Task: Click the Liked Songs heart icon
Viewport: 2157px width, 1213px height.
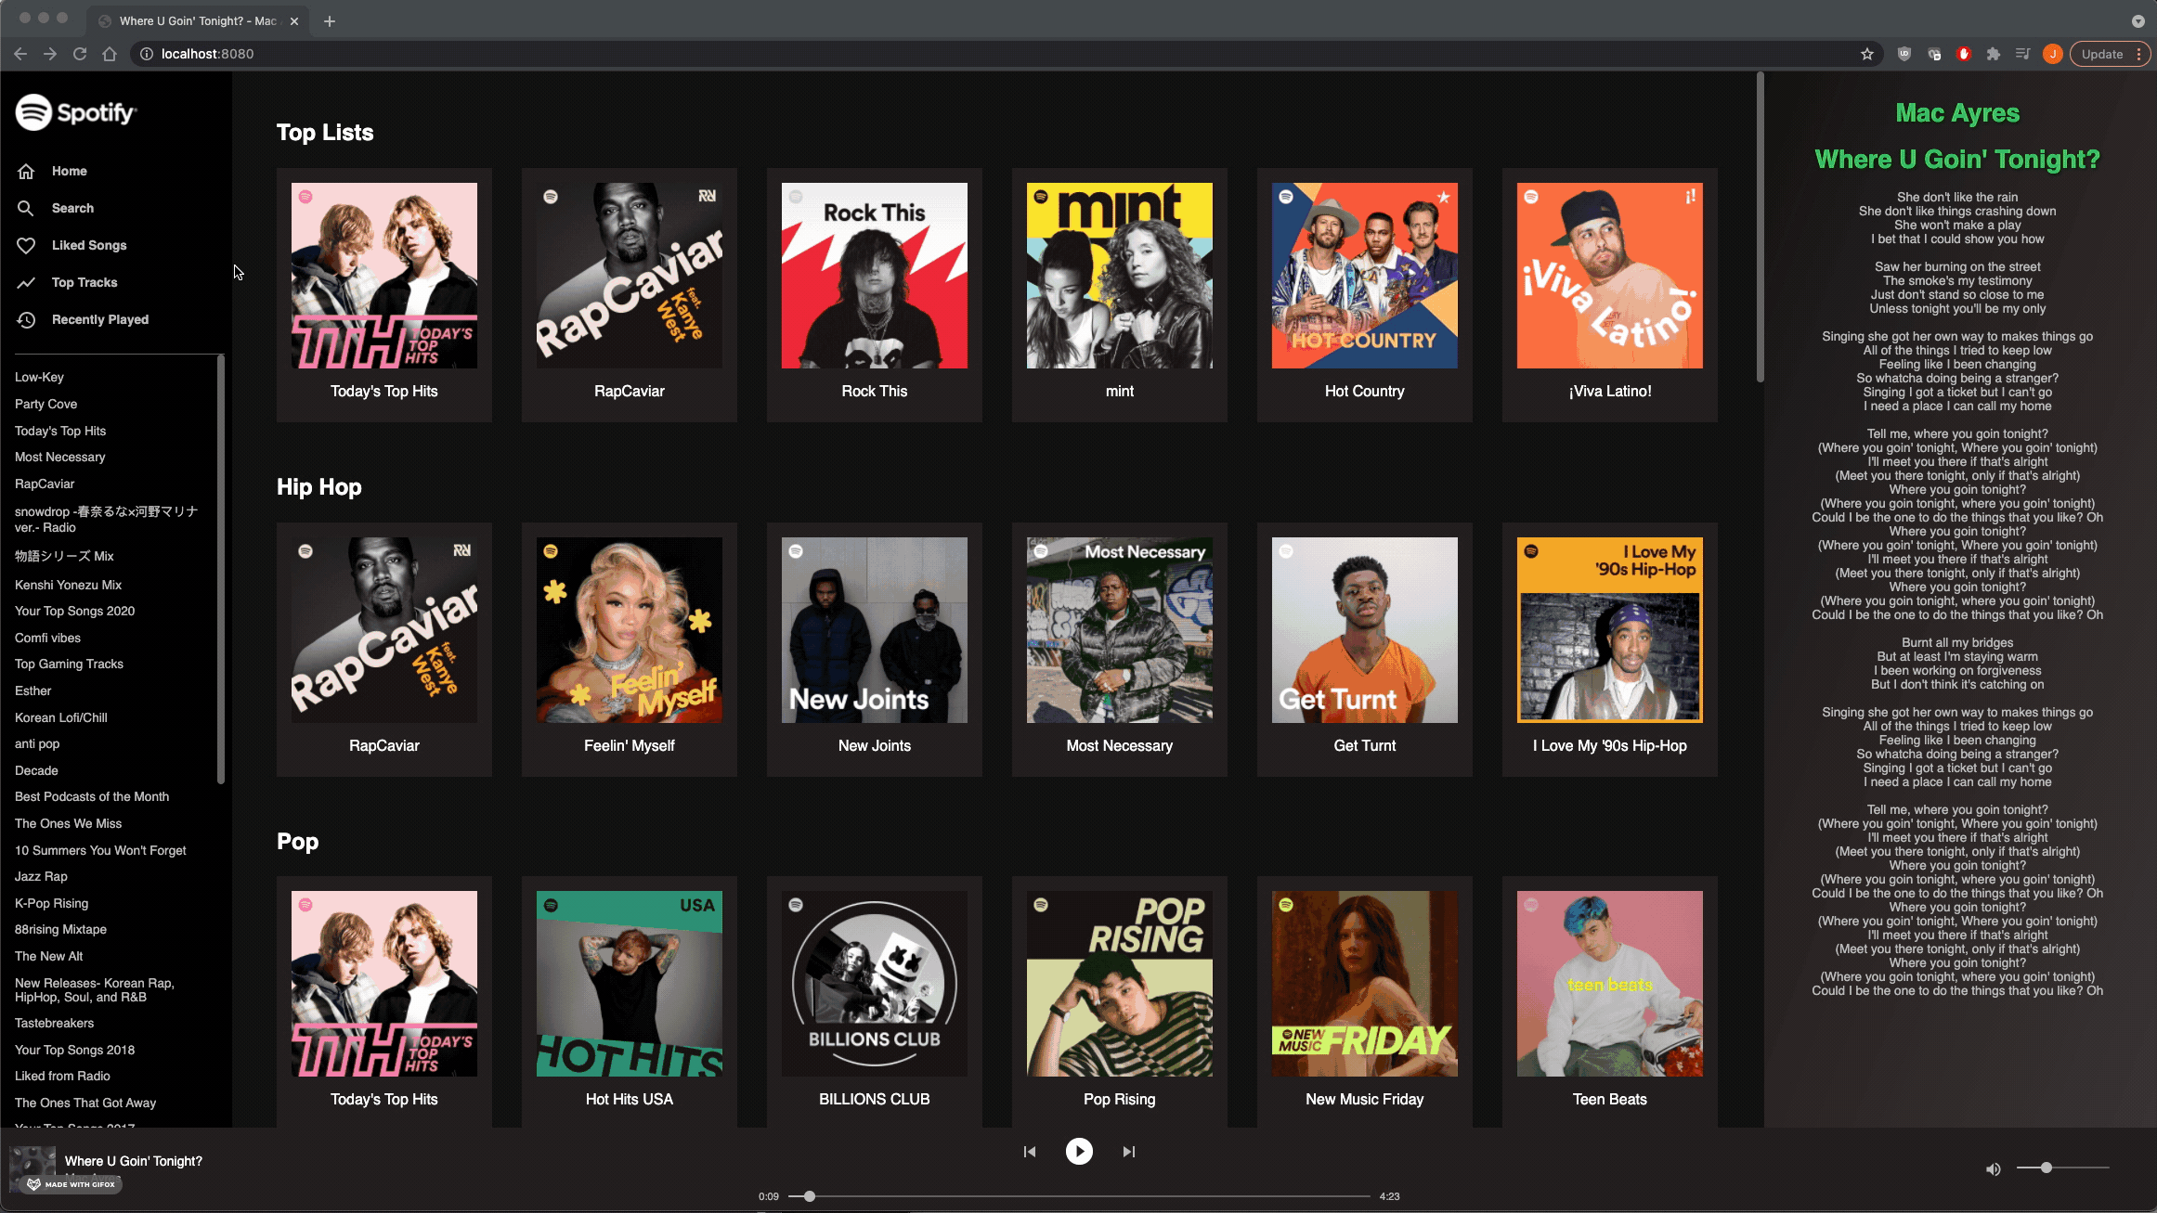Action: click(x=26, y=246)
